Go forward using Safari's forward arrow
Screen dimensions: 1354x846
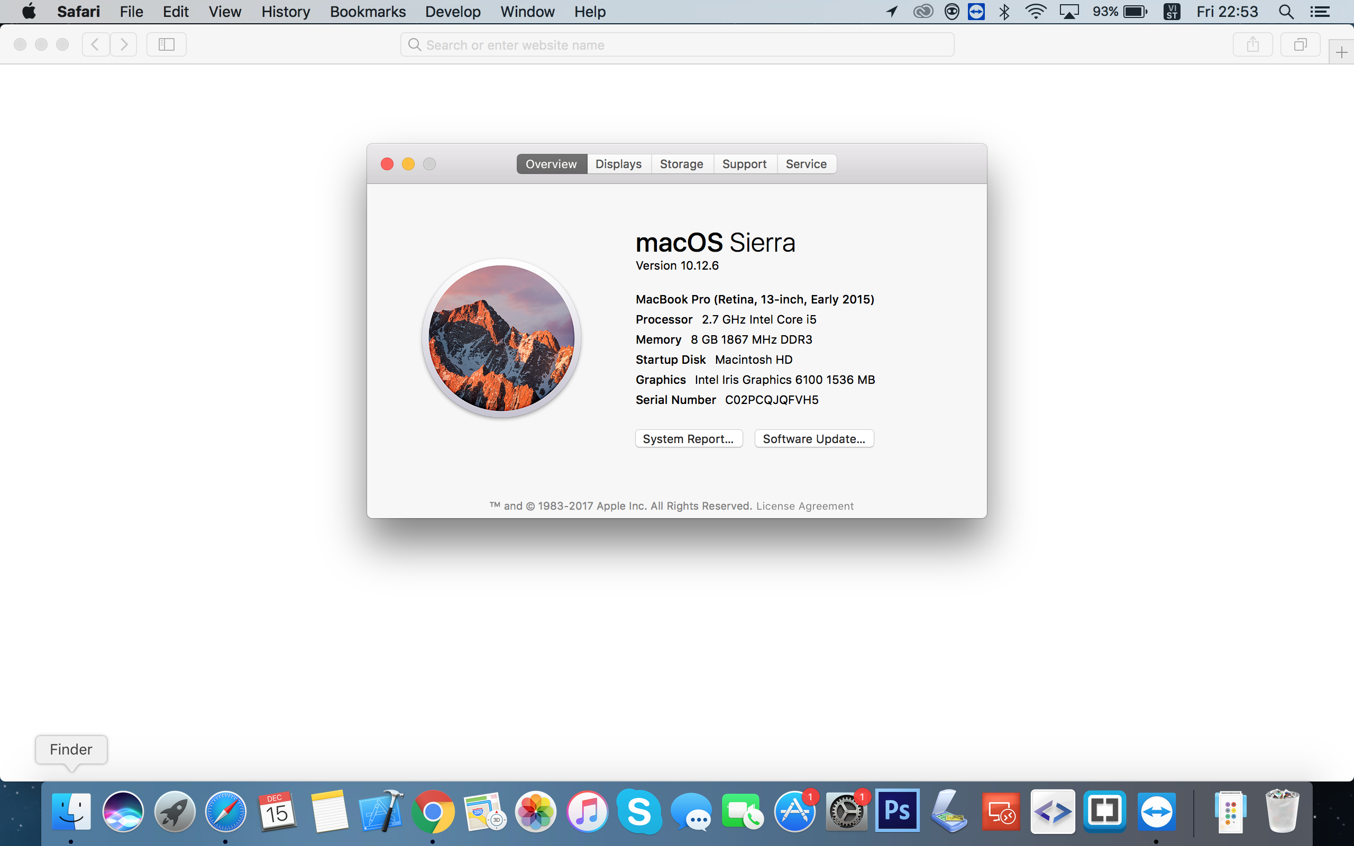click(124, 44)
